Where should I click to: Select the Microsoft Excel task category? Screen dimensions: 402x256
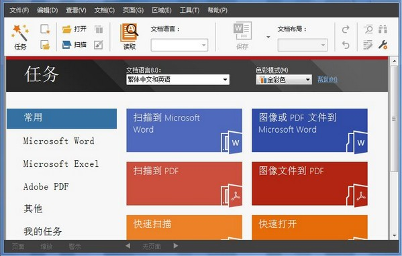[61, 164]
